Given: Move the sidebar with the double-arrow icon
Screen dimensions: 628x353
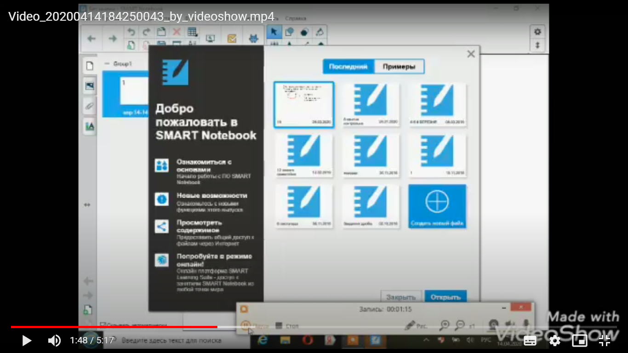Looking at the screenshot, I should pos(87,205).
